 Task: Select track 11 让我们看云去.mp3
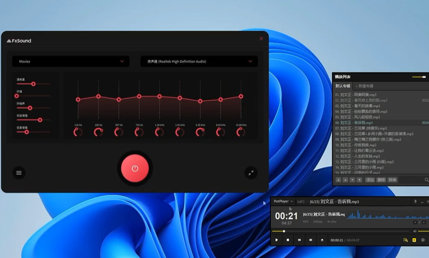coord(381,151)
